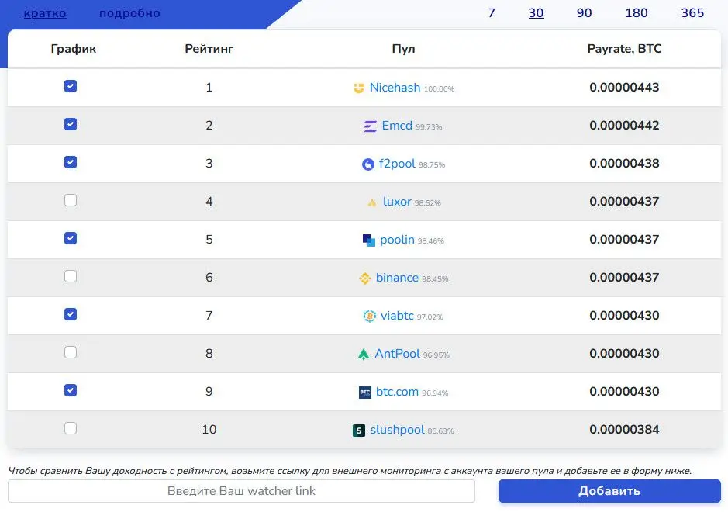
Task: Click the Emcd pool logo icon
Action: pyautogui.click(x=370, y=126)
